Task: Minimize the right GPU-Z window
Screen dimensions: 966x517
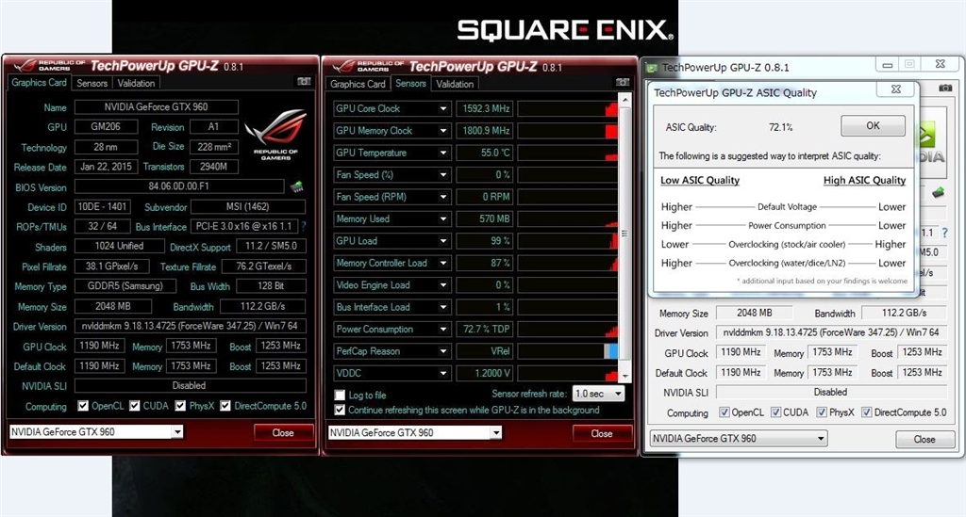Action: click(887, 65)
